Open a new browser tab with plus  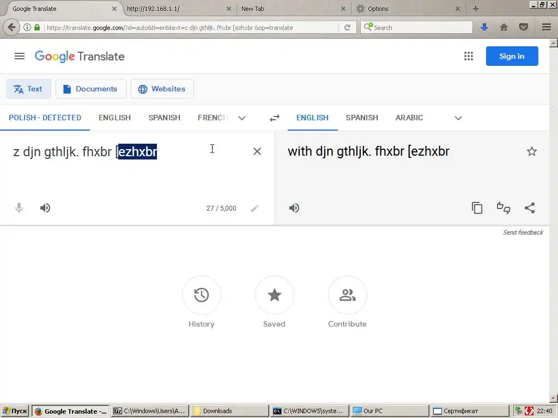click(x=475, y=9)
